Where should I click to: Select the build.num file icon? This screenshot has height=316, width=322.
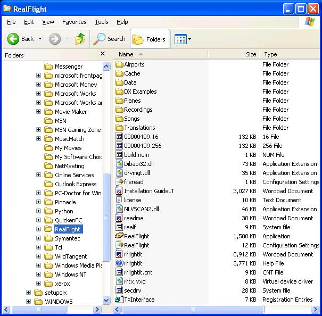point(119,155)
